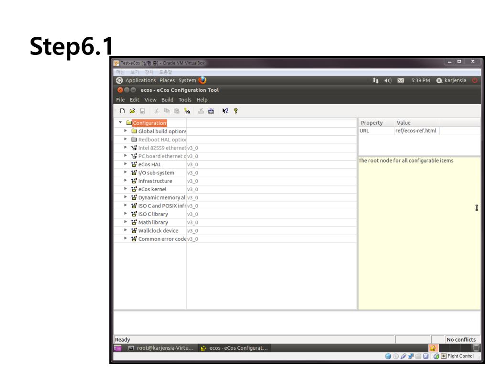Open the Applications menu

pyautogui.click(x=140, y=80)
